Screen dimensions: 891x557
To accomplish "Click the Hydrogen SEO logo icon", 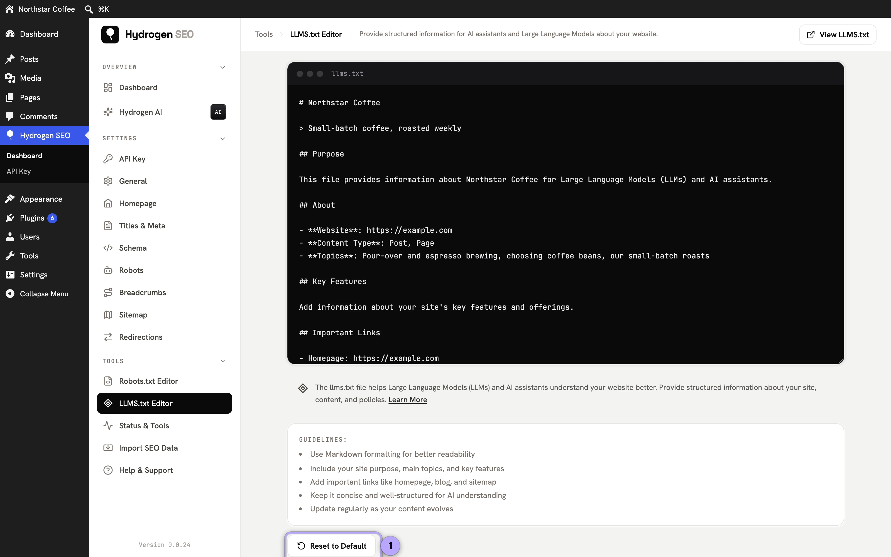I will coord(110,34).
